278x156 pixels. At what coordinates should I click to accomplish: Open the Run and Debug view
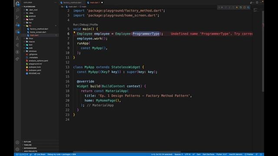(17, 25)
